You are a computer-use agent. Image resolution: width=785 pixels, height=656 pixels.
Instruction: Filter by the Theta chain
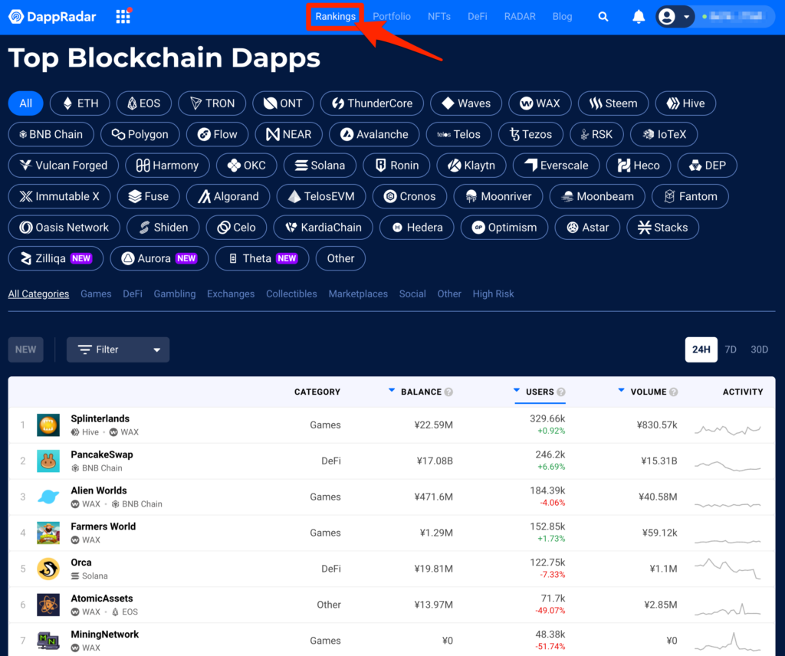tap(262, 259)
